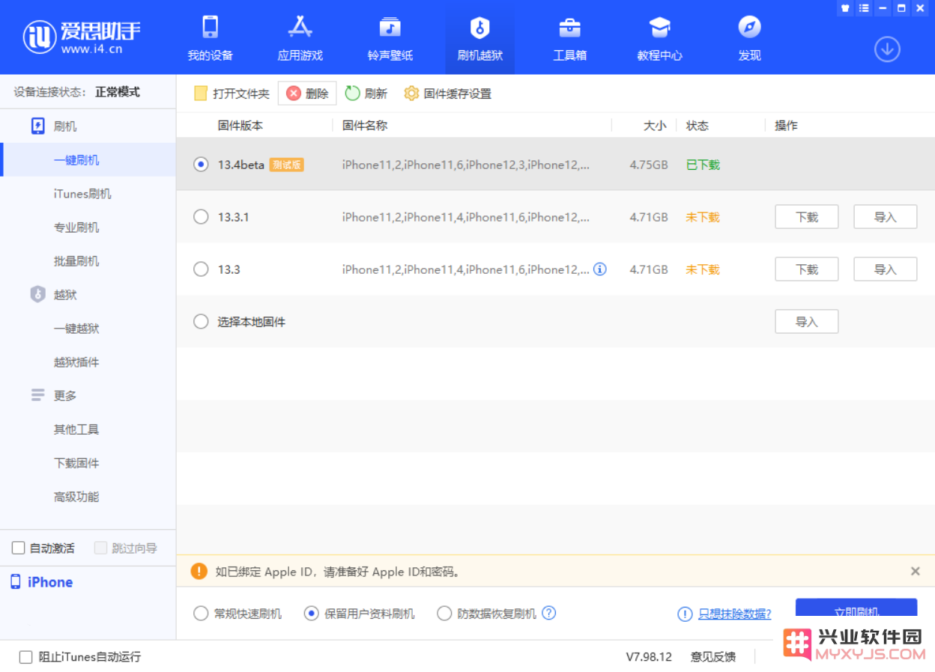Screen dimensions: 935x672
Task: Click the 状态 status column header
Action: [698, 125]
